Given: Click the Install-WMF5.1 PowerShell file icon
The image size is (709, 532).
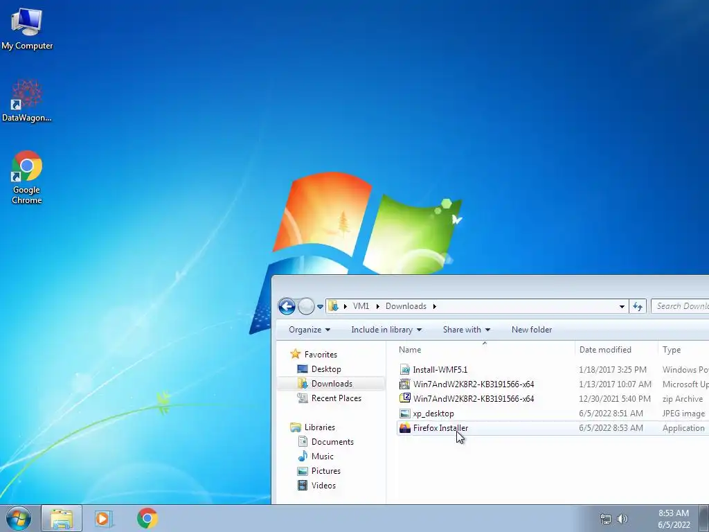Looking at the screenshot, I should [404, 370].
